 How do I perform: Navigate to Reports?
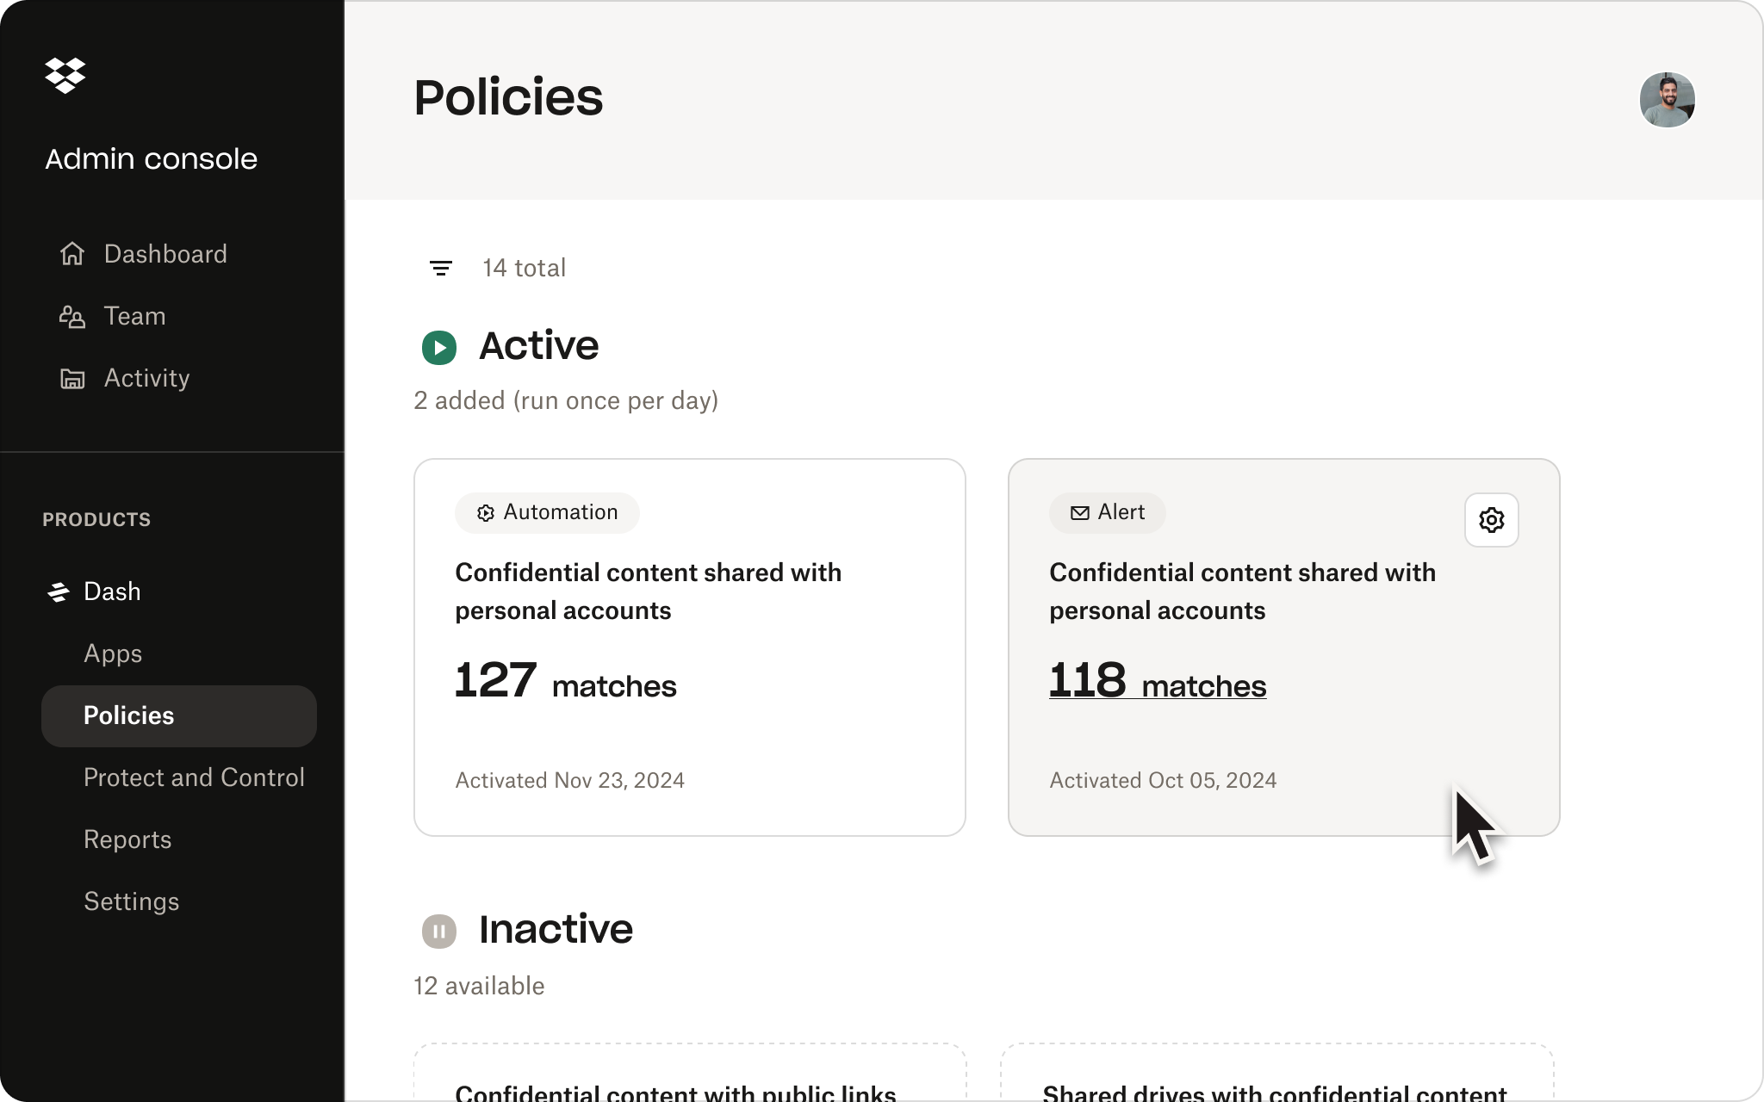coord(127,839)
